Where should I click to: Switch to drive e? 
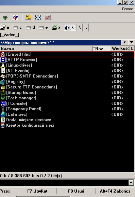click(x=43, y=28)
